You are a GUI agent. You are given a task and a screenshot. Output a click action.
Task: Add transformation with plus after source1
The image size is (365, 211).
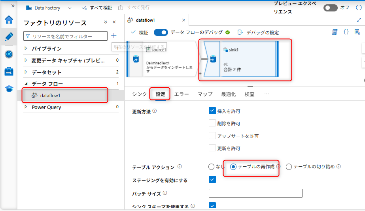click(x=200, y=73)
